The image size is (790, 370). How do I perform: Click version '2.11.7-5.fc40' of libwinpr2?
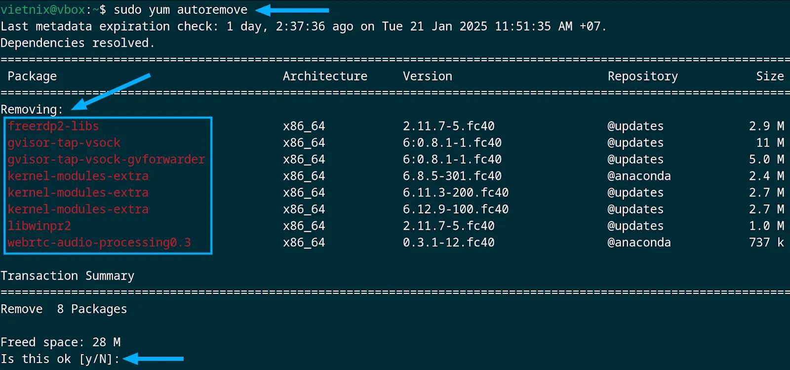tap(449, 226)
